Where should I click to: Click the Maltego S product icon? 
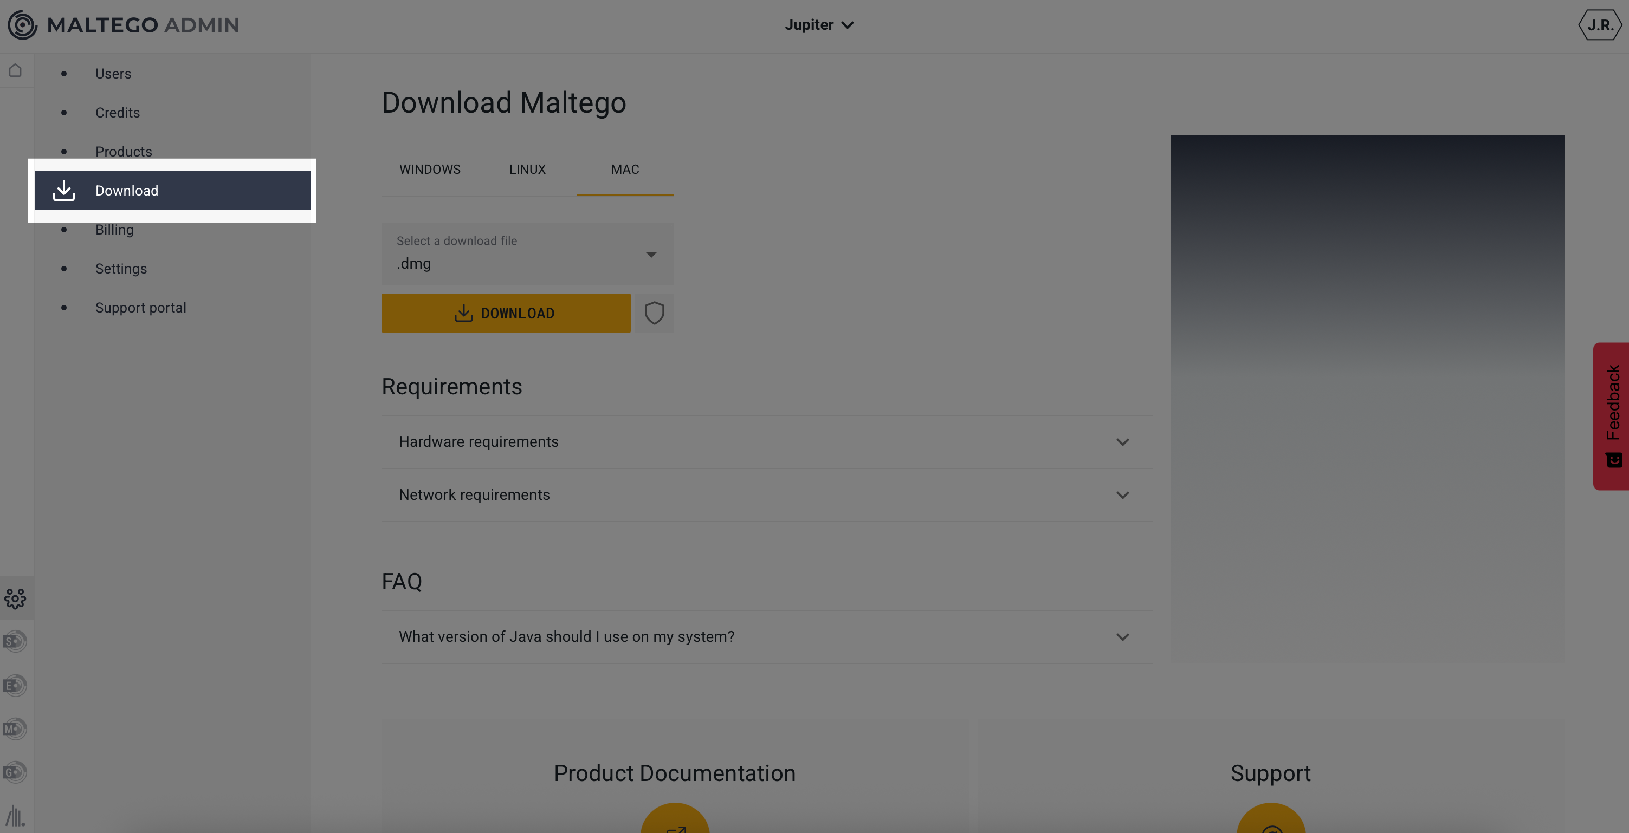[x=15, y=641]
